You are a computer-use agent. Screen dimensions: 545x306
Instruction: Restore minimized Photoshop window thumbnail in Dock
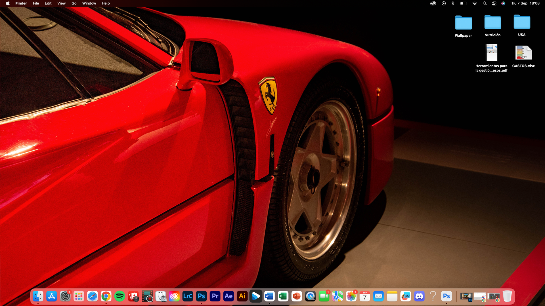pyautogui.click(x=466, y=297)
